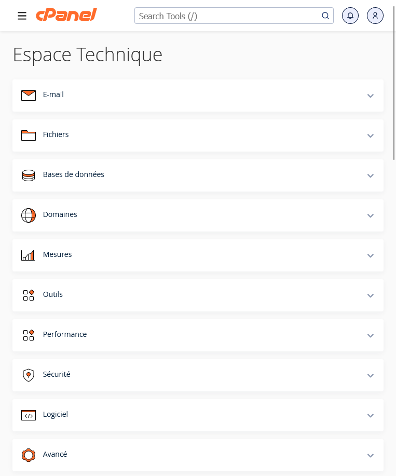Click the Sécurité shield icon
The width and height of the screenshot is (396, 476).
pos(29,375)
